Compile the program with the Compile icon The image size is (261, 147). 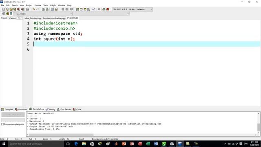pos(77,9)
